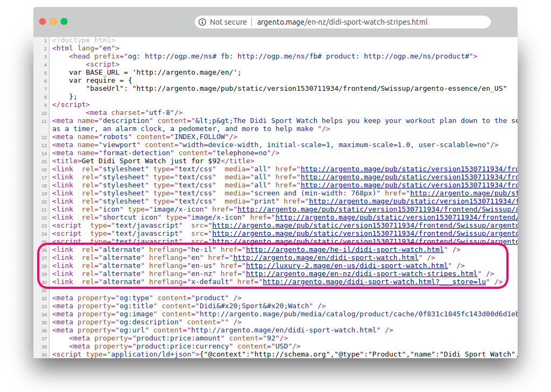Viewport: 551px width, 392px height.
Task: Open the script src link on line 23
Action: coord(365,226)
